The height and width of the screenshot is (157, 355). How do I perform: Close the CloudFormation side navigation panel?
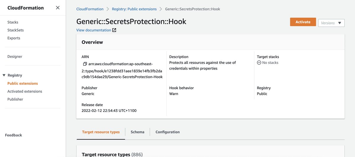point(58,8)
